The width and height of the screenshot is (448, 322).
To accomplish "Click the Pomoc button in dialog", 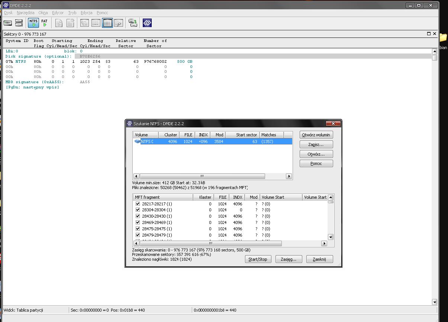I will (316, 163).
